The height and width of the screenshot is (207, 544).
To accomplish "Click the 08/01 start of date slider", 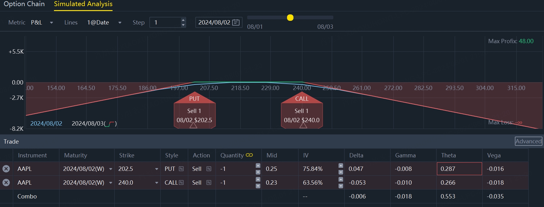I will click(x=255, y=27).
